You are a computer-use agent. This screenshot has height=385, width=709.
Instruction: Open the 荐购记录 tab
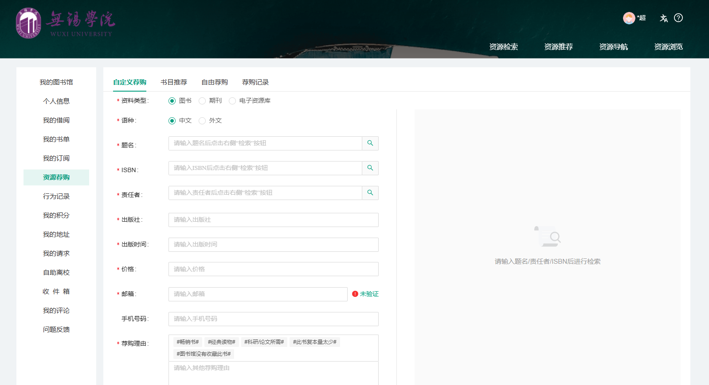[x=255, y=82]
